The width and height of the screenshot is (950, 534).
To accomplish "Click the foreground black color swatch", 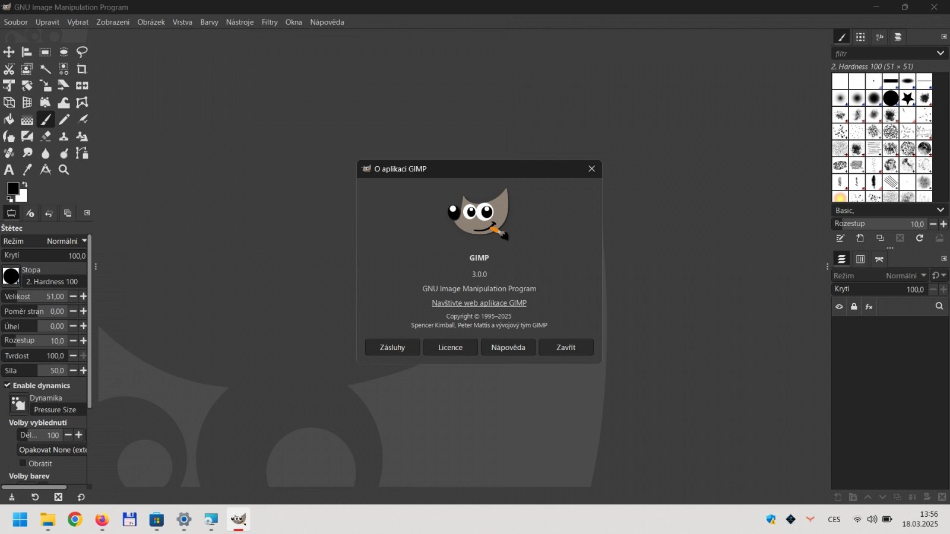I will [12, 188].
